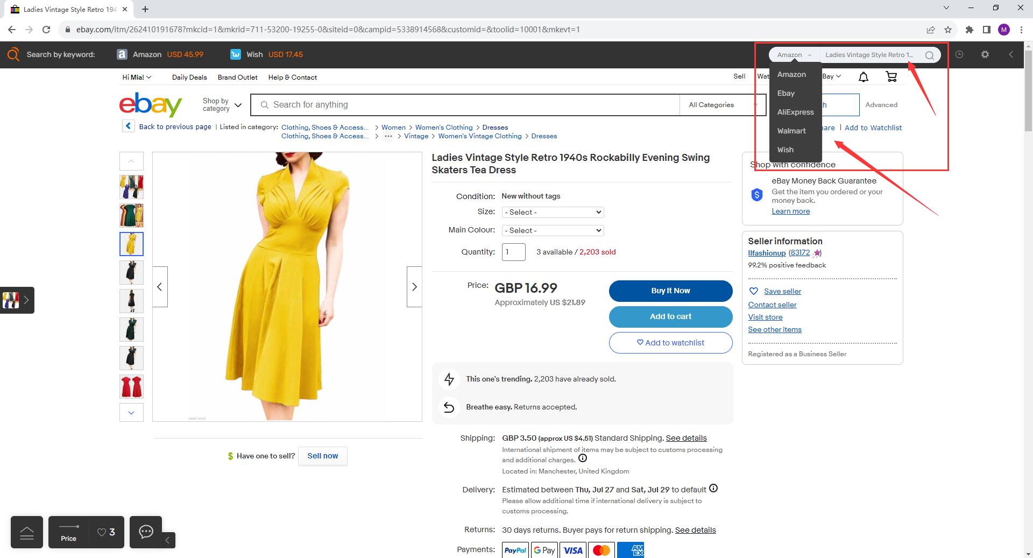This screenshot has height=558, width=1033.
Task: Open Advanced search link
Action: click(x=881, y=105)
